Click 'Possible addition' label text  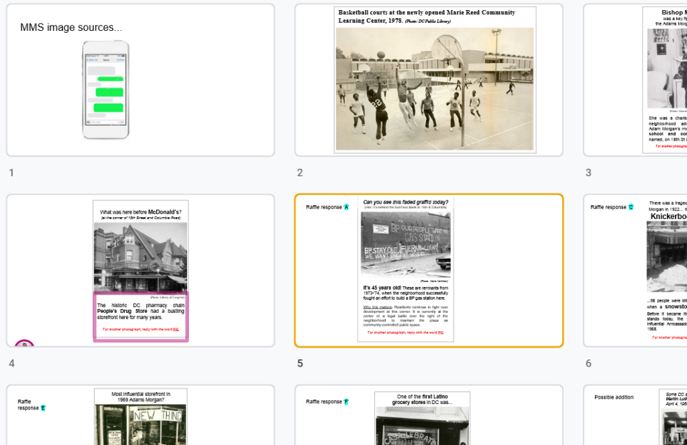point(614,397)
